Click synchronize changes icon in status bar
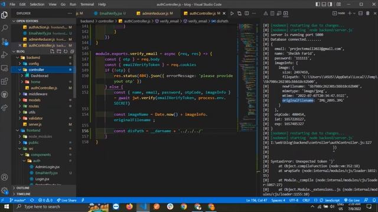Viewport: 378px width, 212px height. (32, 200)
